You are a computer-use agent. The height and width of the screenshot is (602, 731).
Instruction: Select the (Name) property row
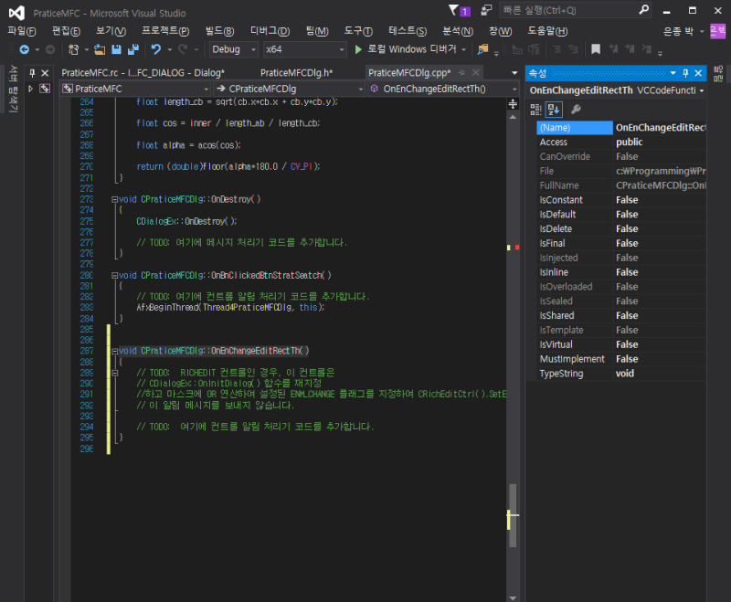[x=622, y=128]
